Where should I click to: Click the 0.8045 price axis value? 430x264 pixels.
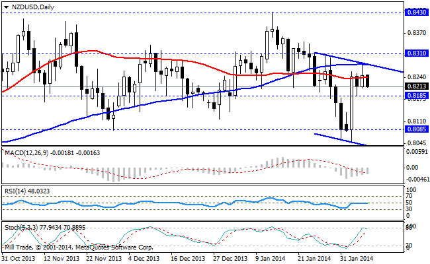(417, 143)
